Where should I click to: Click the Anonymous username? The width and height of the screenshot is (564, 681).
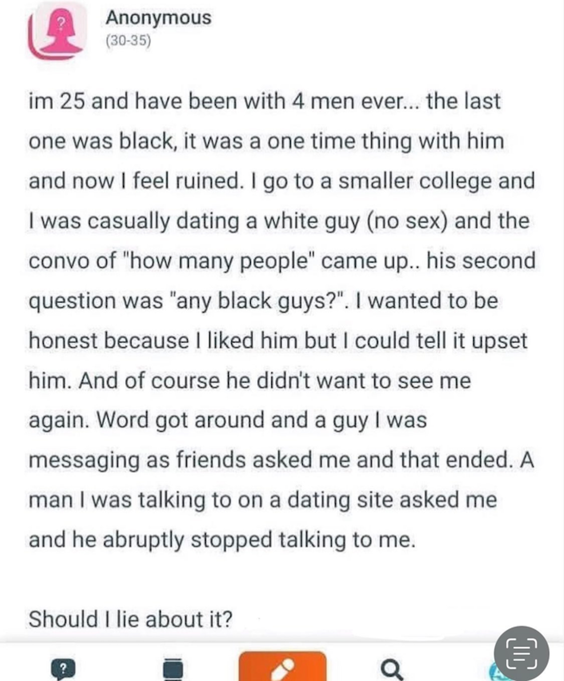click(158, 18)
